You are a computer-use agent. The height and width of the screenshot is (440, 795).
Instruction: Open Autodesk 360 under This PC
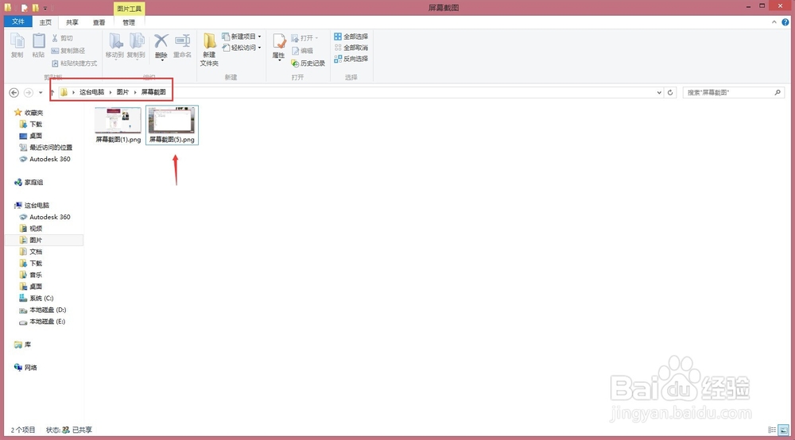coord(45,217)
